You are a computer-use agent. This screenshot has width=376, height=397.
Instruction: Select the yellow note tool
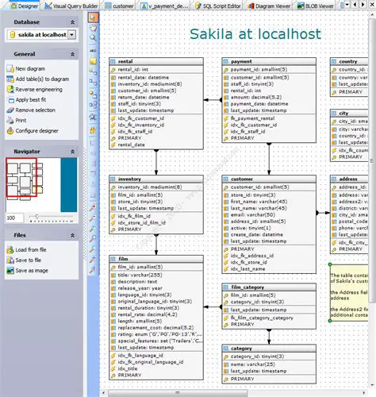point(93,61)
